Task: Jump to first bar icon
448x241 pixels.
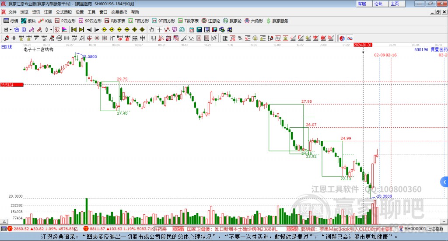Action: (73, 30)
